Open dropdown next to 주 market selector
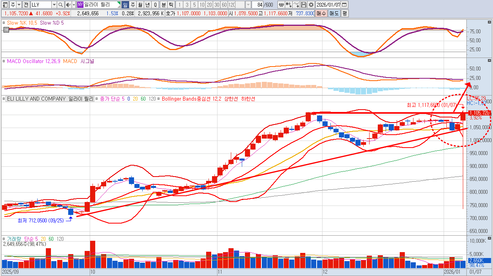 [19, 5]
